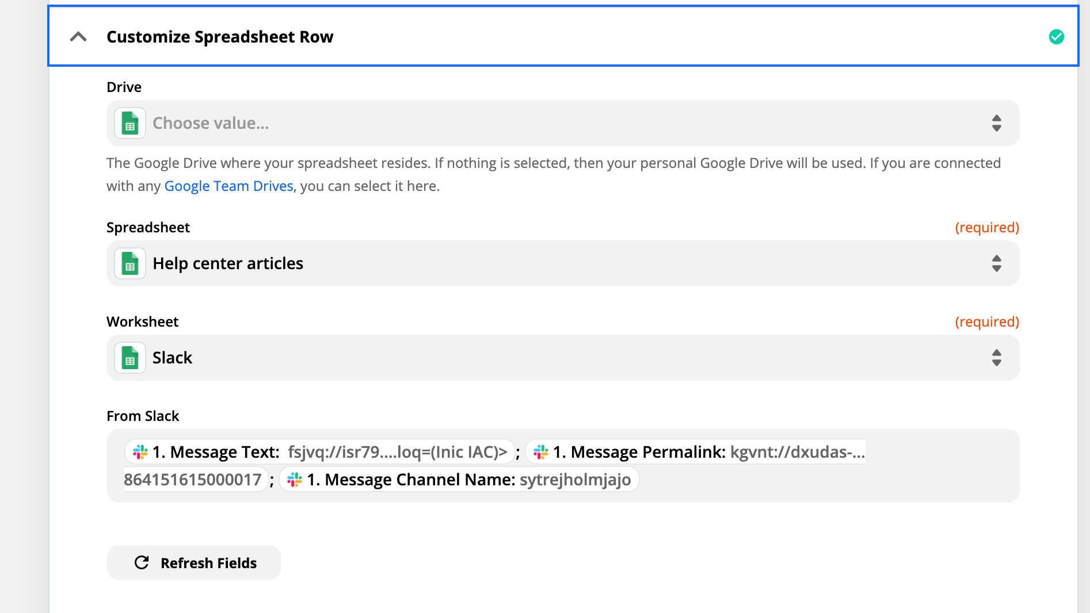Open the Drive dropdown
This screenshot has width=1090, height=613.
coord(563,123)
